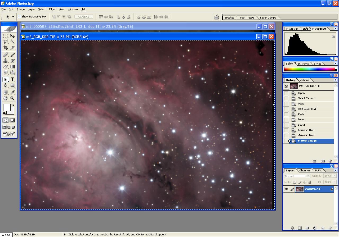Open the Filter menu
339x237 pixels.
52,9
